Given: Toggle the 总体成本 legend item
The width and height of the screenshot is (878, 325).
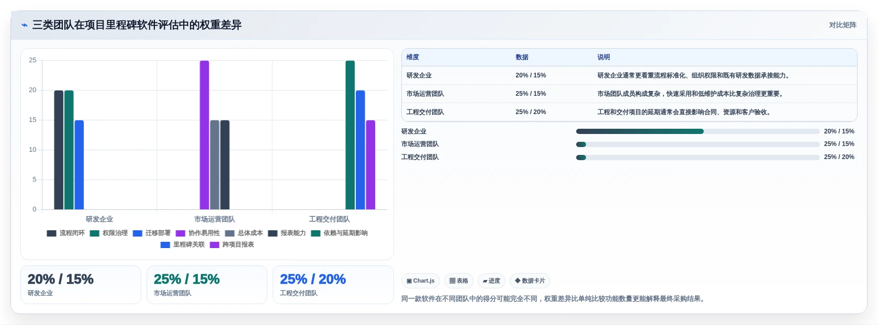Looking at the screenshot, I should click(244, 233).
